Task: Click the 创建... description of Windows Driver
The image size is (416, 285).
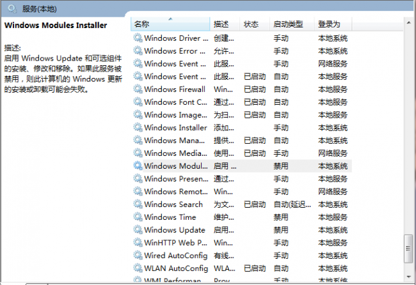Action: pos(224,38)
